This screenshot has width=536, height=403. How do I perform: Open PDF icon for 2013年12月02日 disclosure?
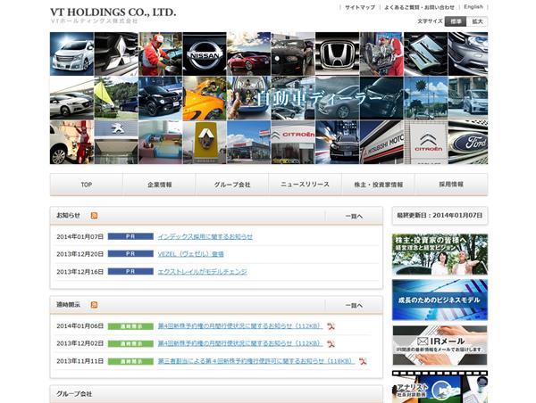point(331,343)
